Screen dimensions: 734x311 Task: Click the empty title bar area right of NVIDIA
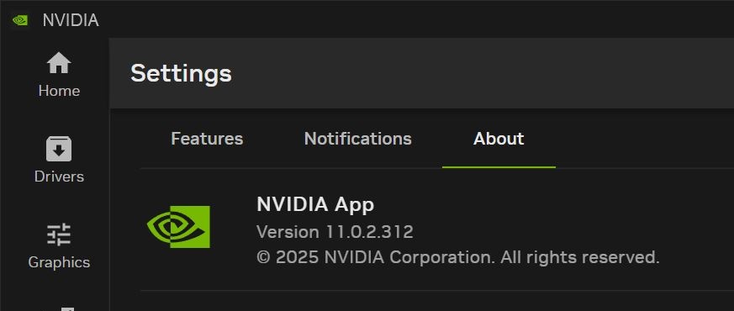(x=417, y=19)
